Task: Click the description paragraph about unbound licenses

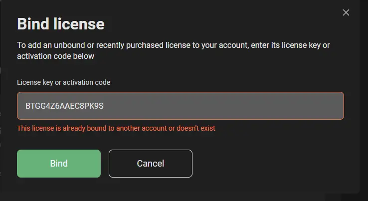Action: tap(173, 50)
